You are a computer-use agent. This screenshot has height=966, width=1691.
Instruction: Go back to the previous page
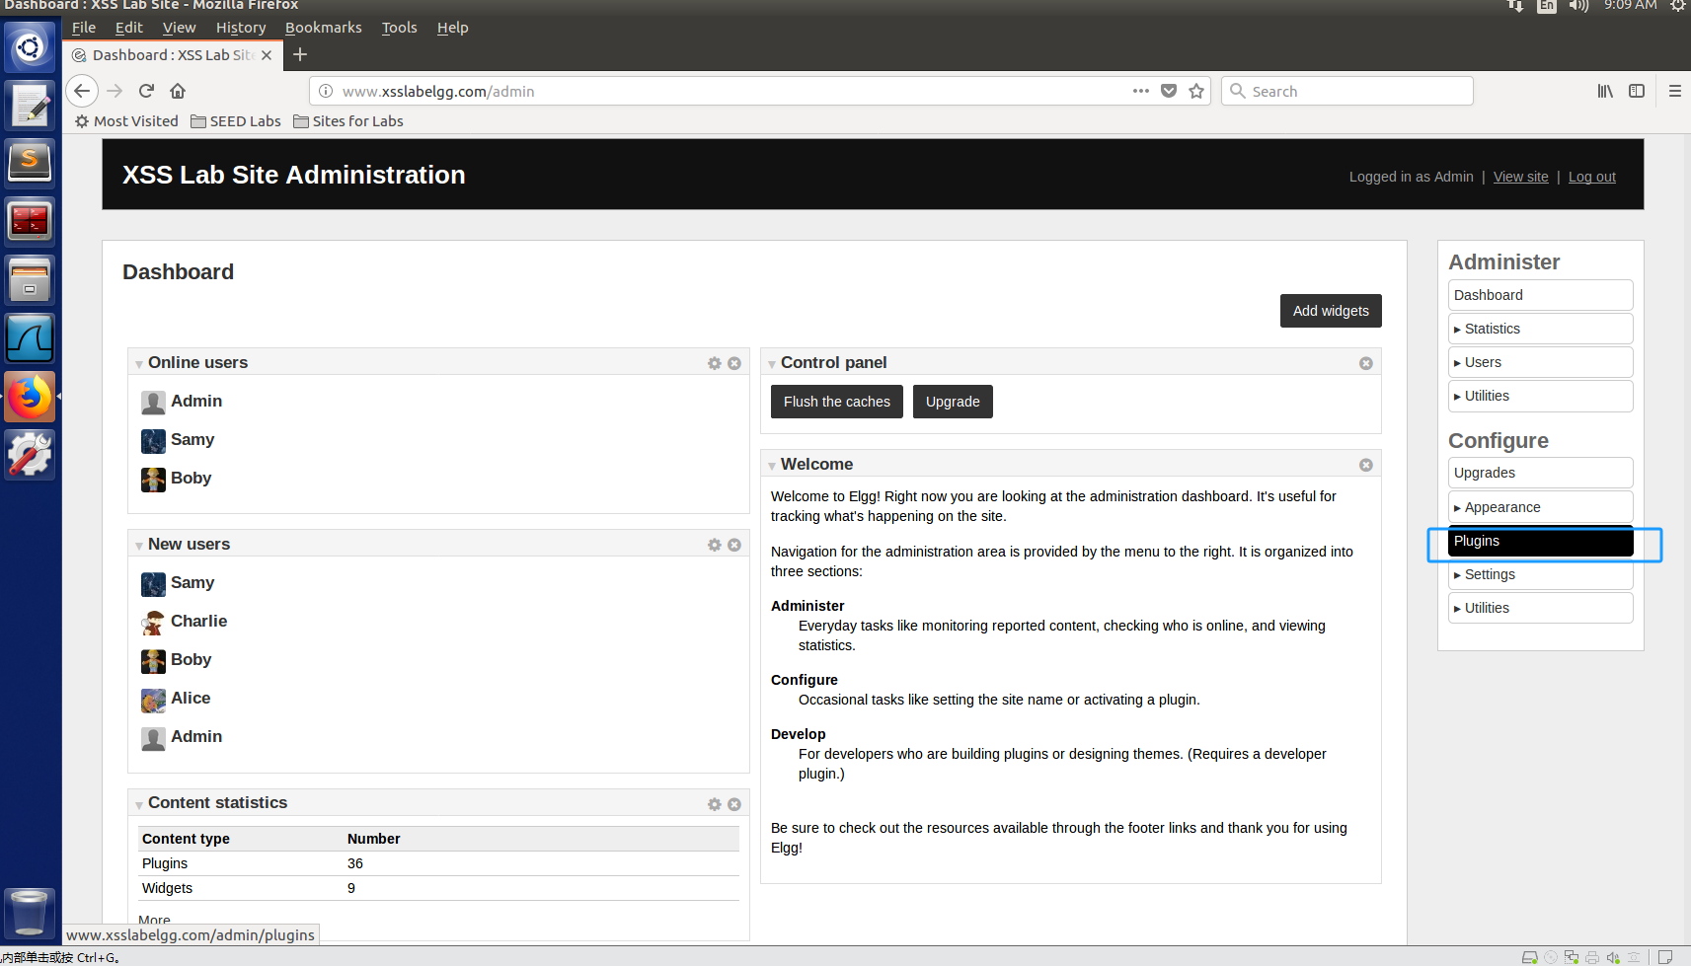coord(82,91)
